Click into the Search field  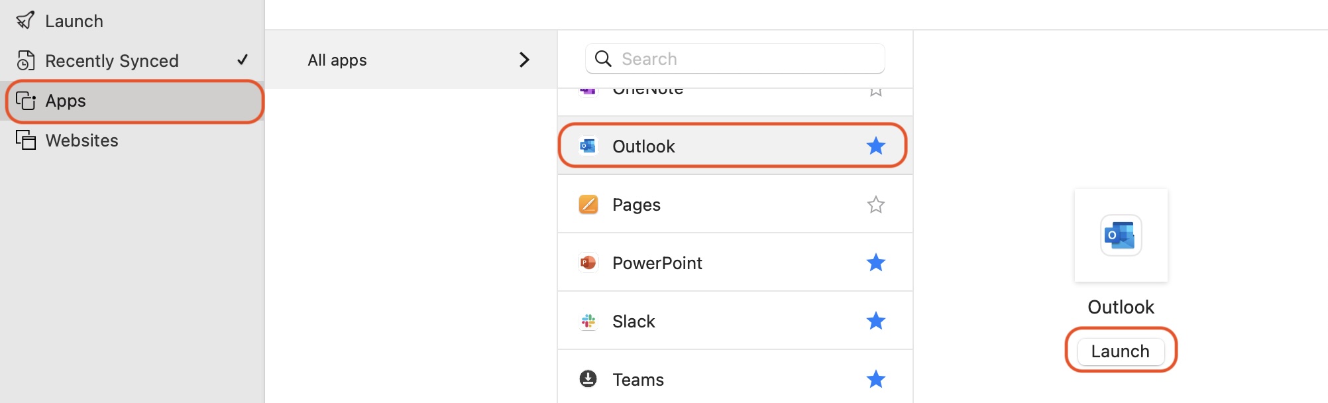(735, 59)
